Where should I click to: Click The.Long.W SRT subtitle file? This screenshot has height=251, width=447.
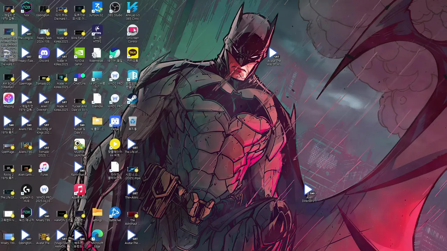point(27,32)
